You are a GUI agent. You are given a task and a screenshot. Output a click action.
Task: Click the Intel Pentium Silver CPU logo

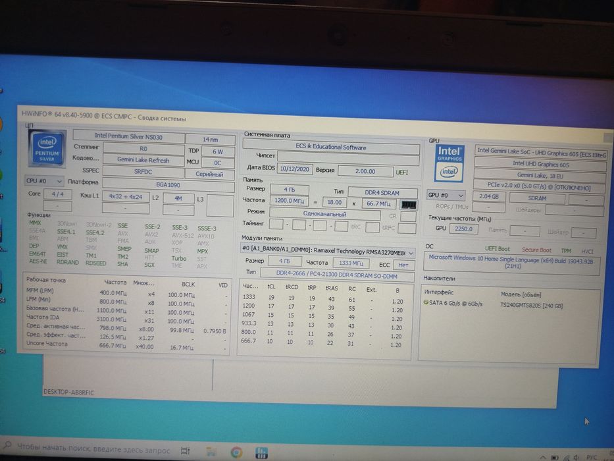click(x=47, y=148)
